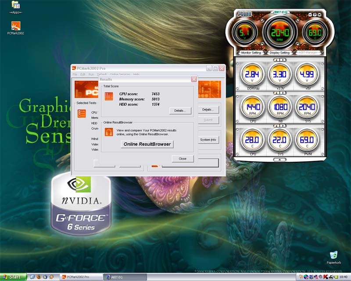The width and height of the screenshot is (351, 281).
Task: Close the Results dialog with its red X
Action: (x=194, y=79)
